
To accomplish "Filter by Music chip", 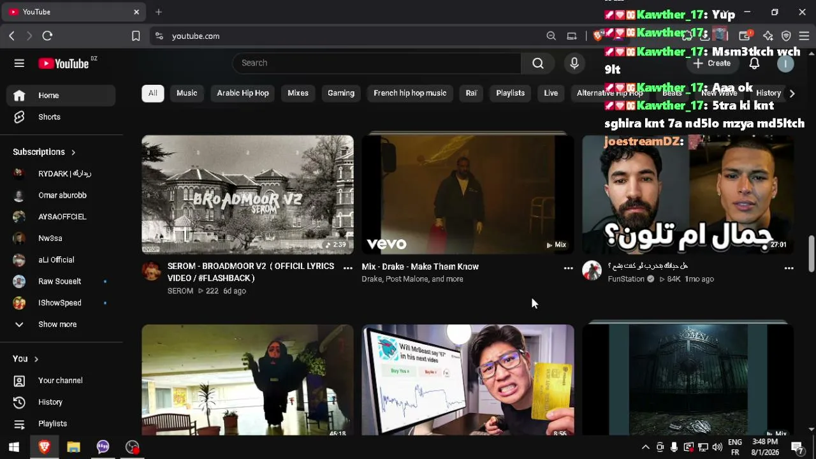I will [x=187, y=93].
